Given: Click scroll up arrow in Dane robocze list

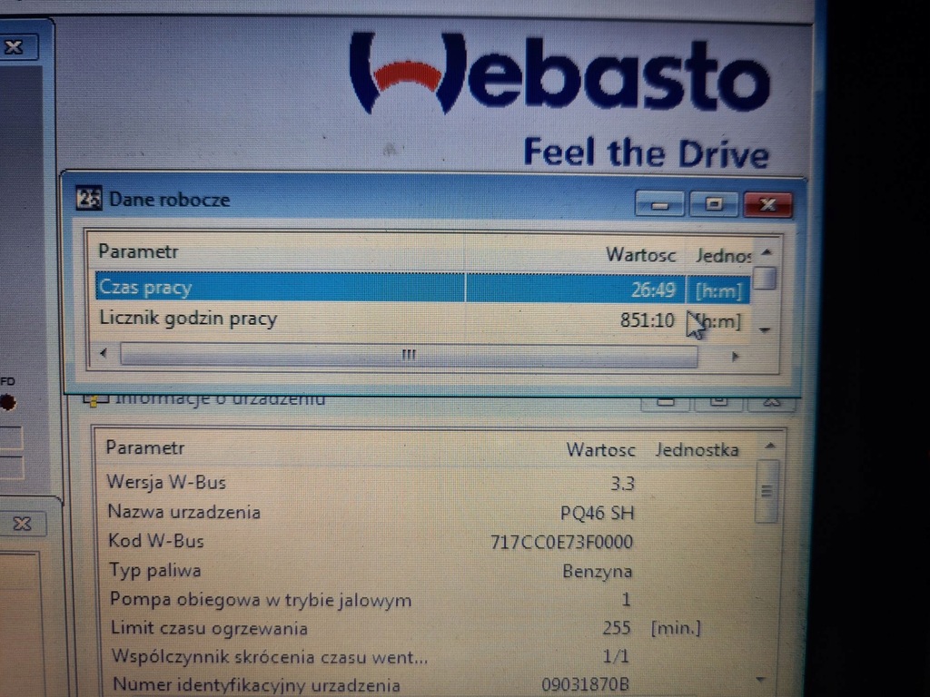Looking at the screenshot, I should (x=767, y=252).
